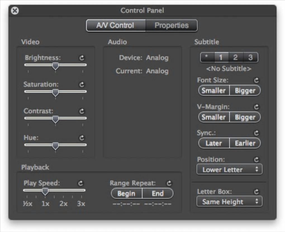Switch to subtitle track 3
Image resolution: width=285 pixels, height=232 pixels.
coord(250,58)
